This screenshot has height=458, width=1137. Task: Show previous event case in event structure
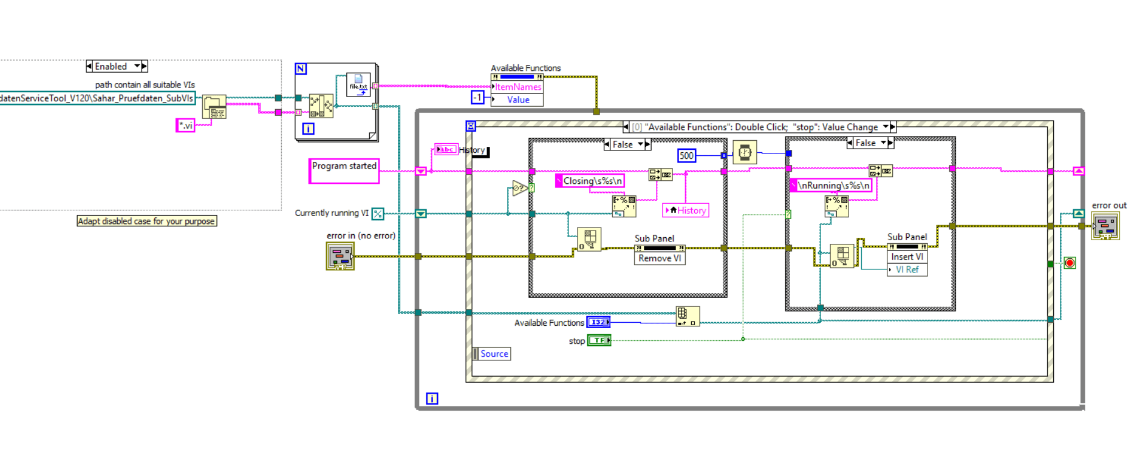pyautogui.click(x=626, y=127)
